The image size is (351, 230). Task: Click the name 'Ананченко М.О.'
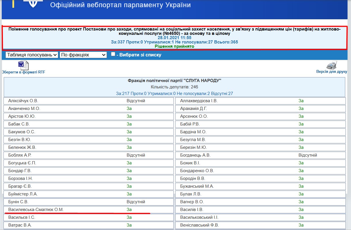pos(24,109)
